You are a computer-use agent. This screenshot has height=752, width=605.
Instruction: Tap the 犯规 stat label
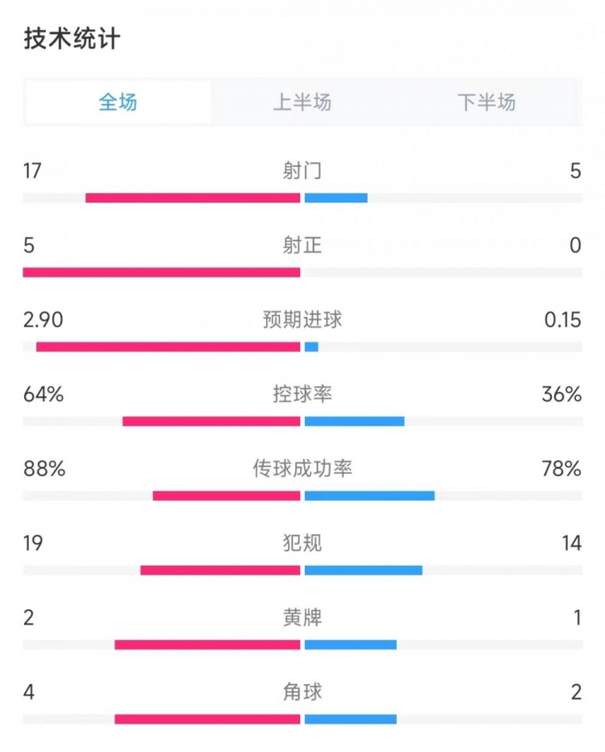tap(302, 543)
